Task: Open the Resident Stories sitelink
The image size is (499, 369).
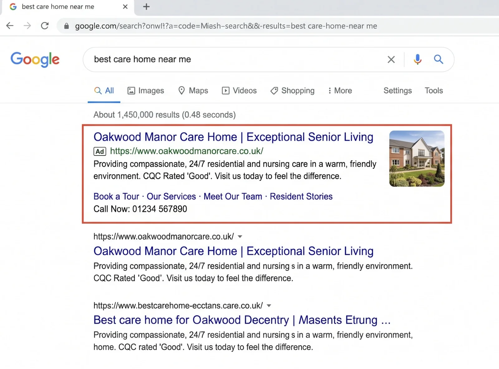Action: coord(301,196)
